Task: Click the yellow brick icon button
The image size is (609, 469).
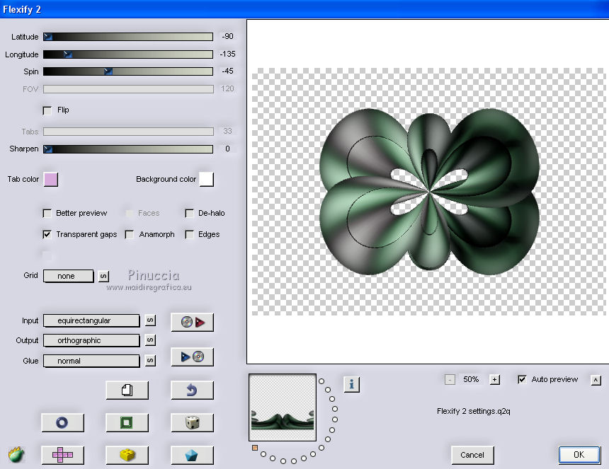Action: pos(127,455)
